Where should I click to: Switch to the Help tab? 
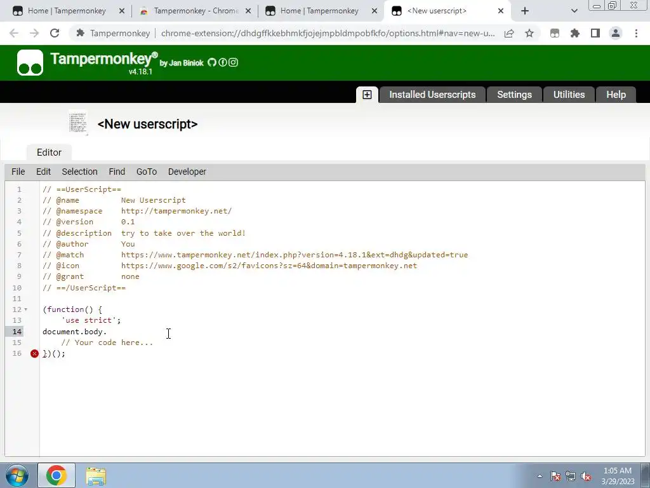pyautogui.click(x=616, y=95)
